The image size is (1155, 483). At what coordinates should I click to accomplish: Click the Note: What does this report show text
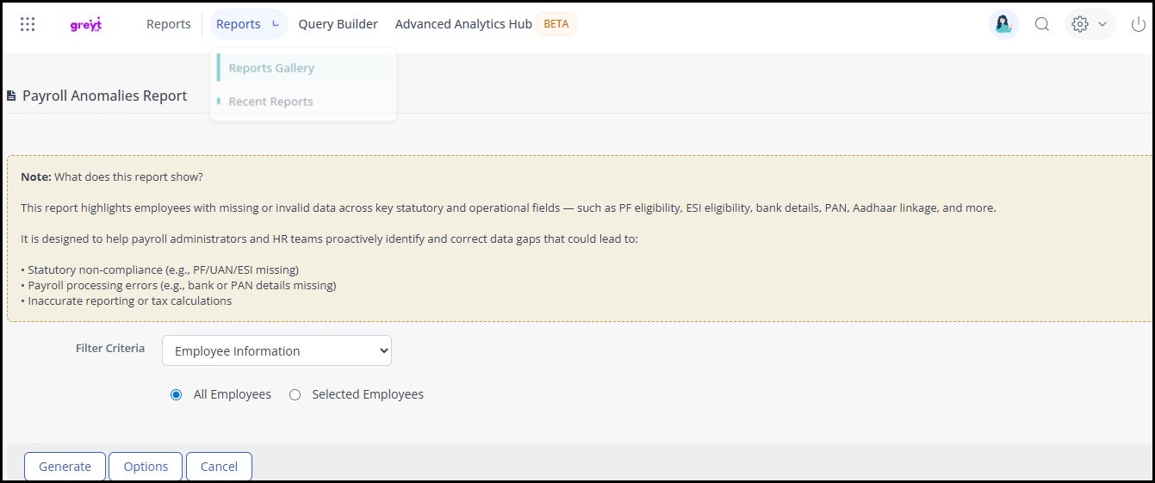click(x=111, y=176)
